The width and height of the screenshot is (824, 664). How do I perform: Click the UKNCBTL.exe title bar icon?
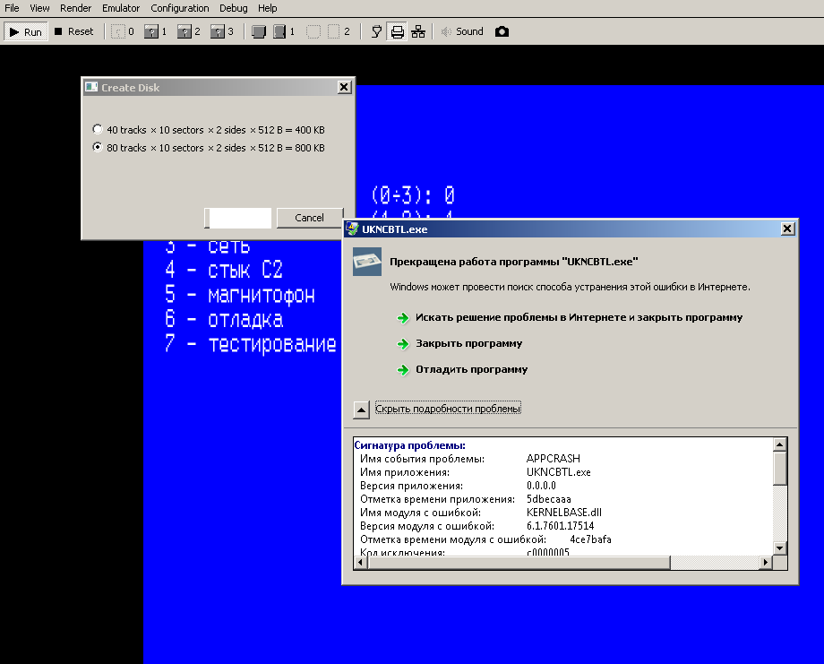click(x=352, y=229)
